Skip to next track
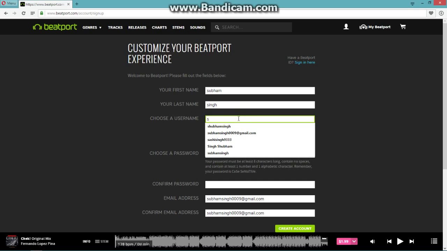This screenshot has height=251, width=447. click(x=411, y=241)
